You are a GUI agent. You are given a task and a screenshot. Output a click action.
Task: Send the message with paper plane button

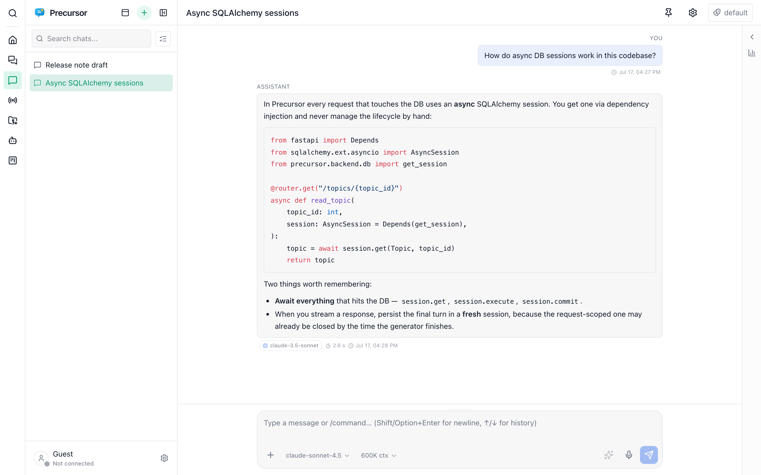[x=649, y=455]
